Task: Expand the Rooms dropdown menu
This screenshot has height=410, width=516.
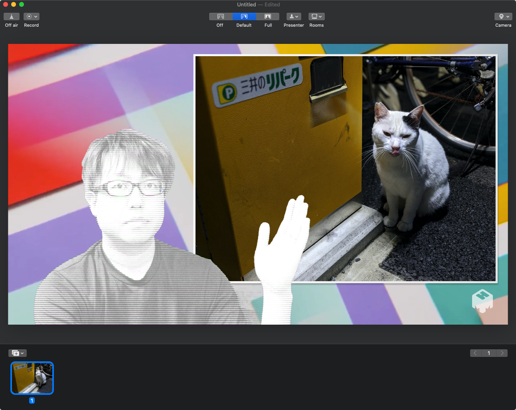Action: (316, 16)
